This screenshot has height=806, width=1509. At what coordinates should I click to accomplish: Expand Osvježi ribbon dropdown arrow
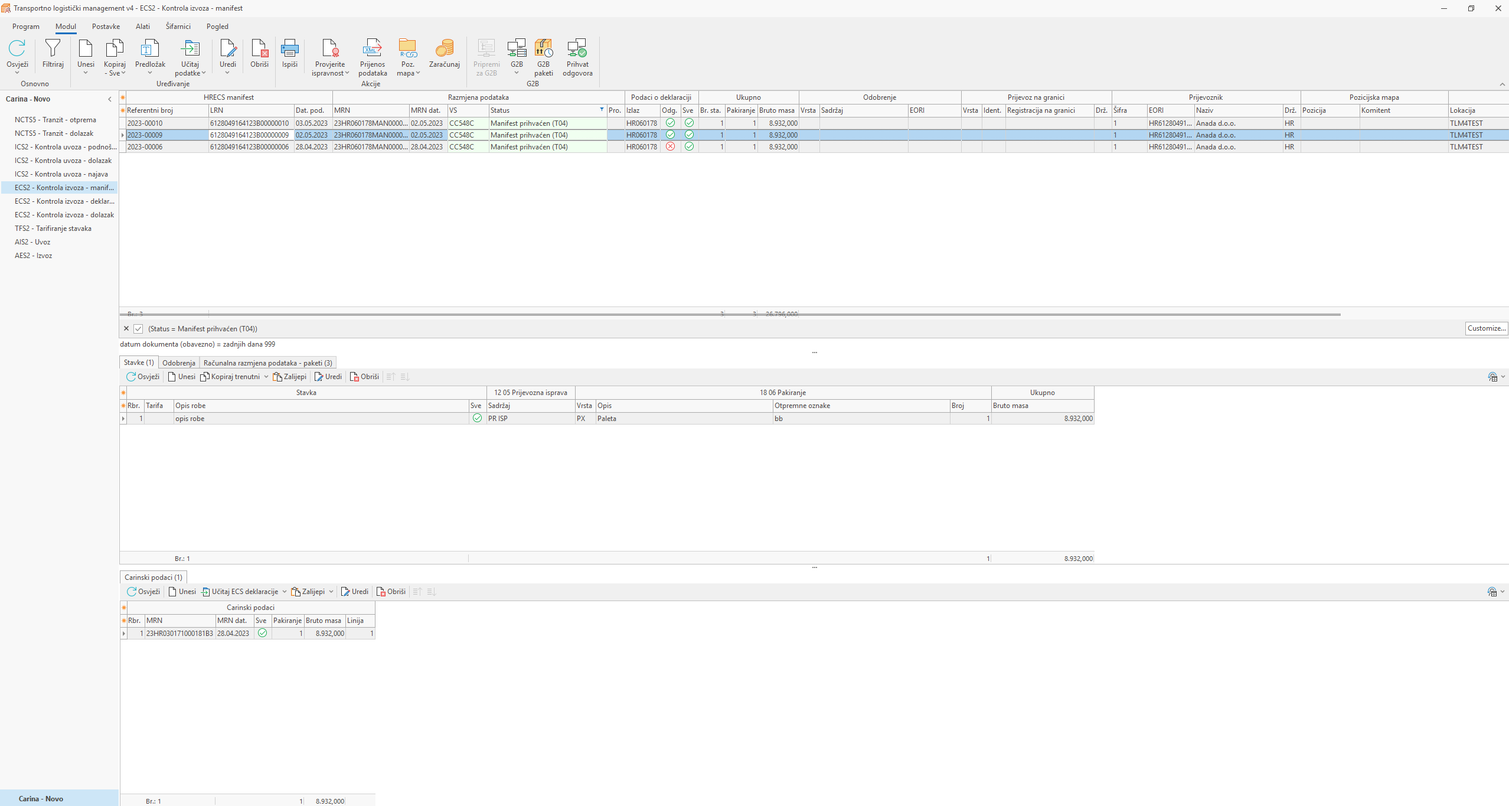point(17,73)
